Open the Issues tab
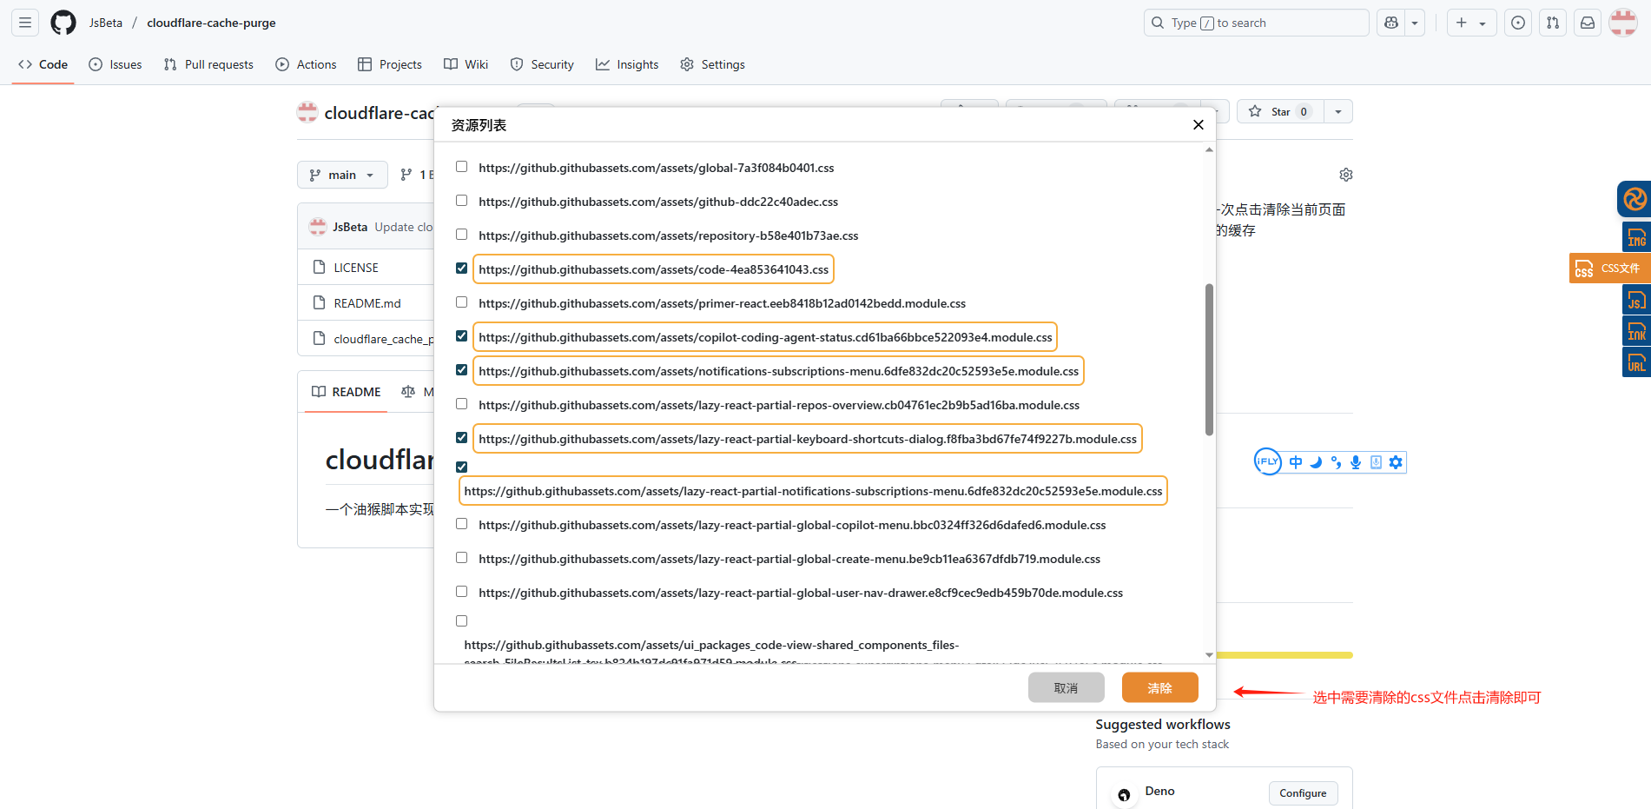Image resolution: width=1651 pixels, height=809 pixels. (116, 64)
